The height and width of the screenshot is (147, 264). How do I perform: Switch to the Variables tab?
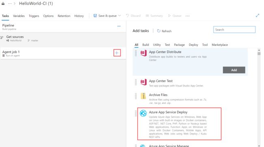click(19, 16)
